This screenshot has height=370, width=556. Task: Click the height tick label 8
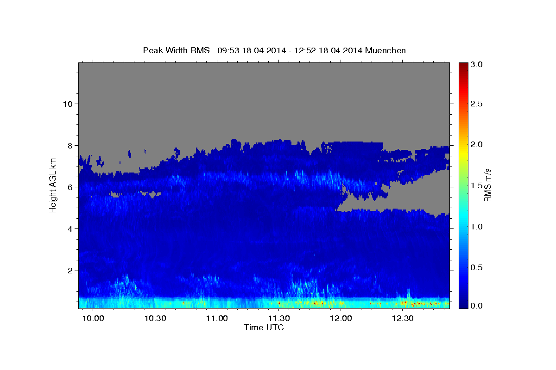point(71,145)
